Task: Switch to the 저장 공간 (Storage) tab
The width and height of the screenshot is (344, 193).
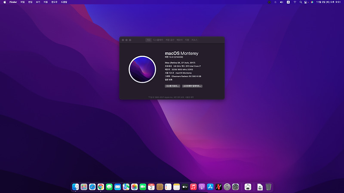Action: tap(169, 40)
